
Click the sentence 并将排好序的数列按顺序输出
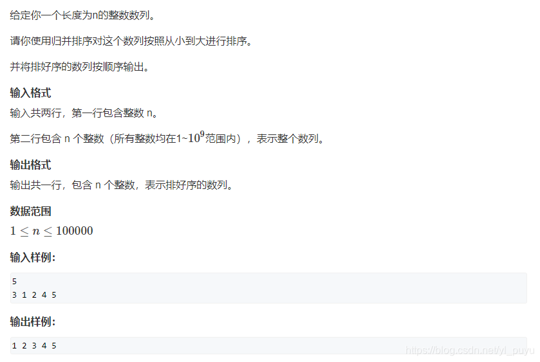80,67
